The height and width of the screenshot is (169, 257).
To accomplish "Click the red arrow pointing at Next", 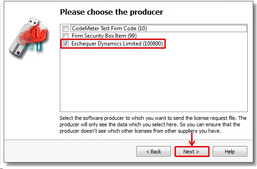I will point(192,140).
